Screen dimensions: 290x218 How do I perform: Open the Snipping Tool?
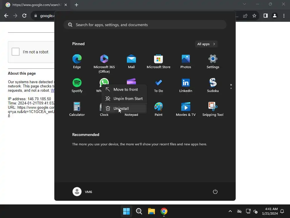[x=213, y=109]
